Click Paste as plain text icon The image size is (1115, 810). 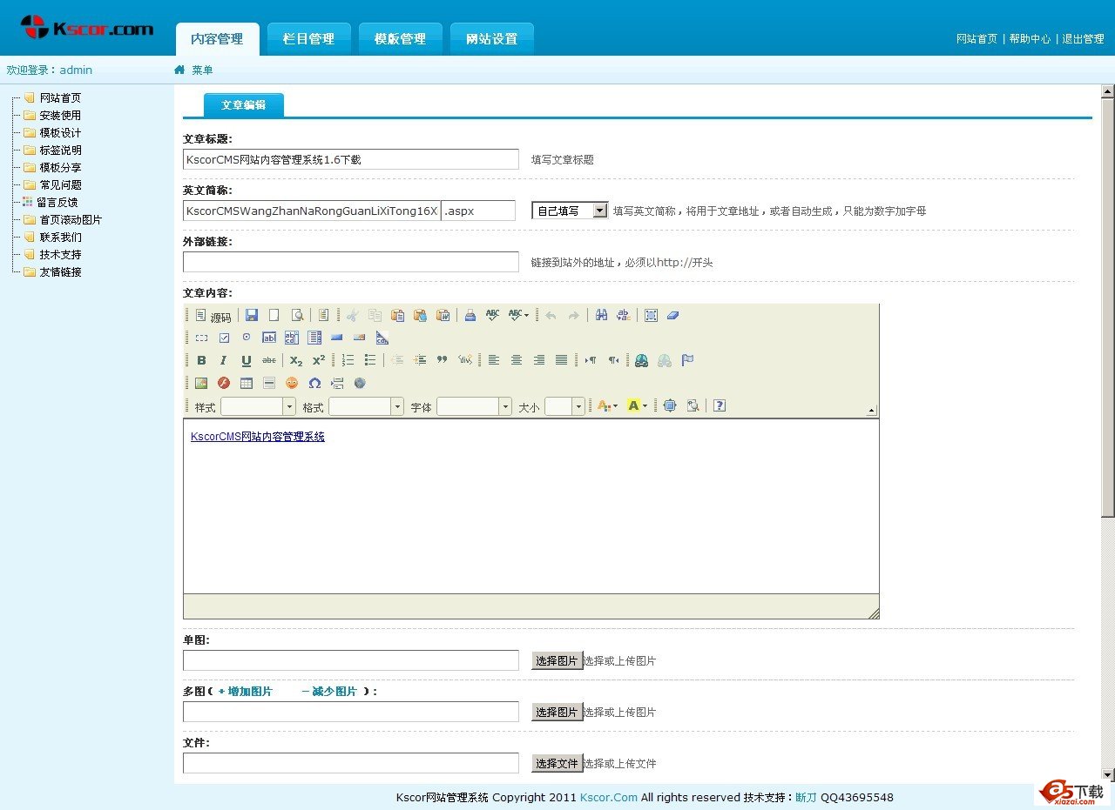pos(420,315)
